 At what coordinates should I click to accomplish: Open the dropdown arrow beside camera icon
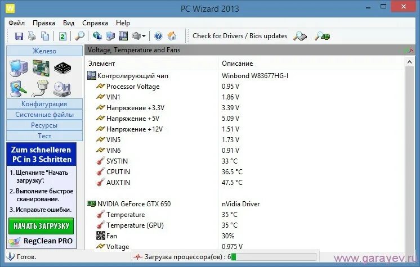pos(144,36)
